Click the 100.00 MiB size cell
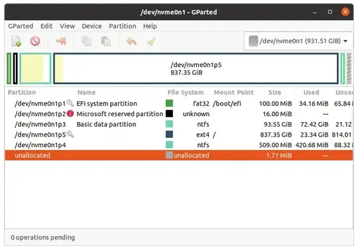 tap(276, 103)
